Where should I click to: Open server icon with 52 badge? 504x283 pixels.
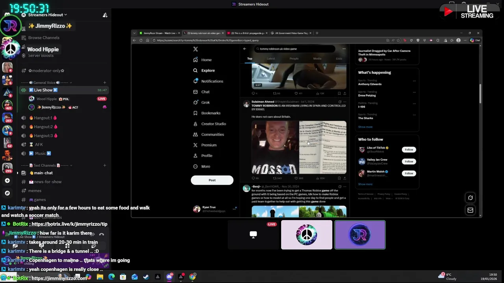point(7,142)
